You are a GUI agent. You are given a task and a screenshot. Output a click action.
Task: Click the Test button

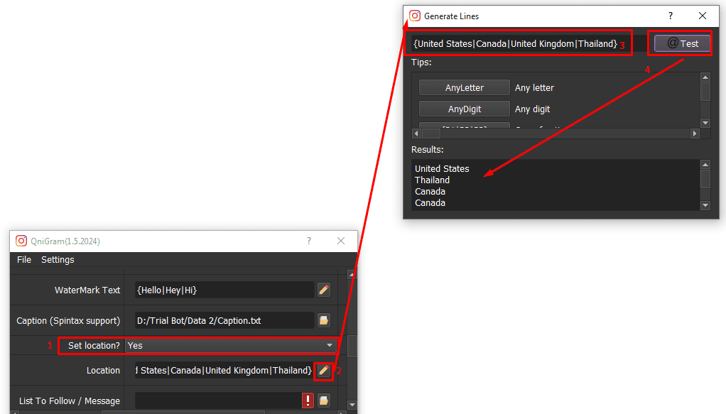(682, 43)
